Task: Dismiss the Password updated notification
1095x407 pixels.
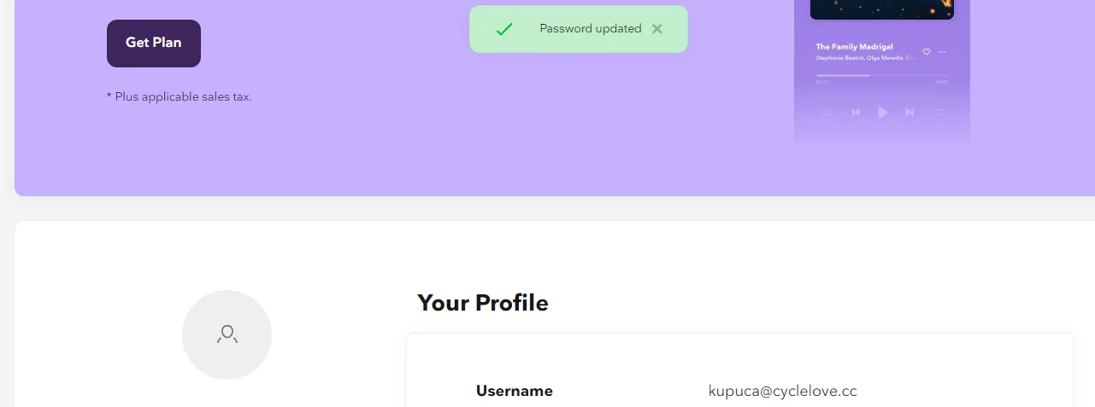Action: point(656,29)
